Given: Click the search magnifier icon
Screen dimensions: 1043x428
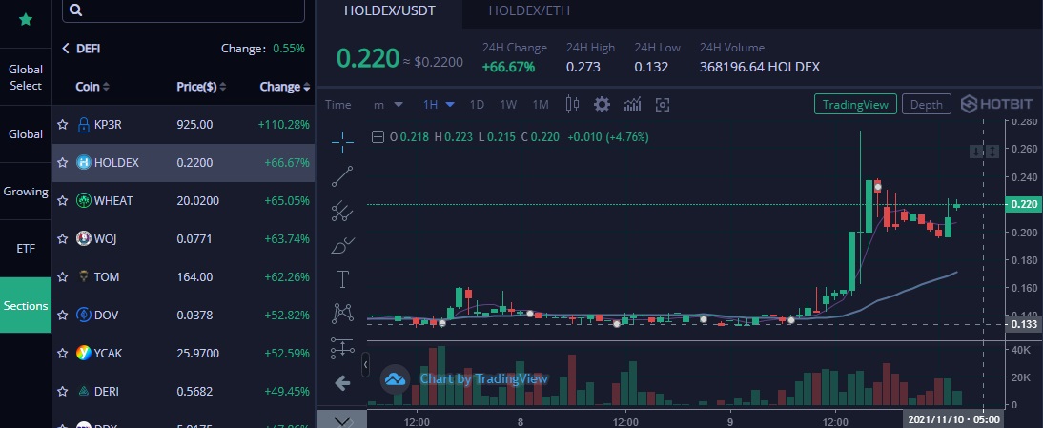Looking at the screenshot, I should click(75, 10).
